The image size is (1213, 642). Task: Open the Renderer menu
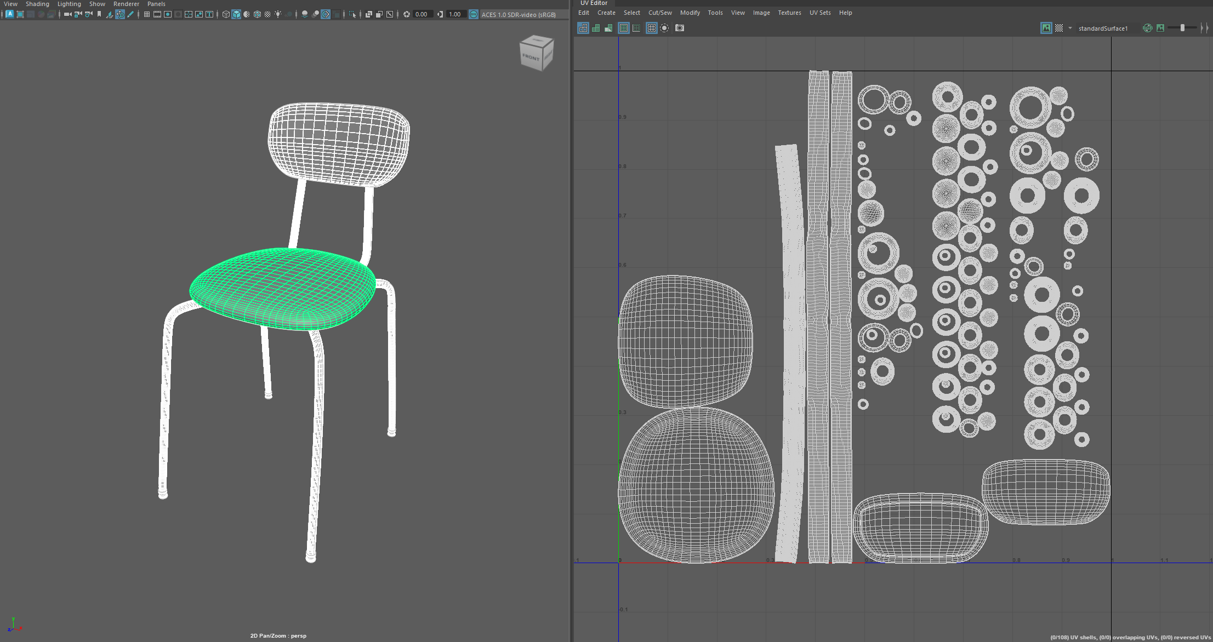pos(126,4)
